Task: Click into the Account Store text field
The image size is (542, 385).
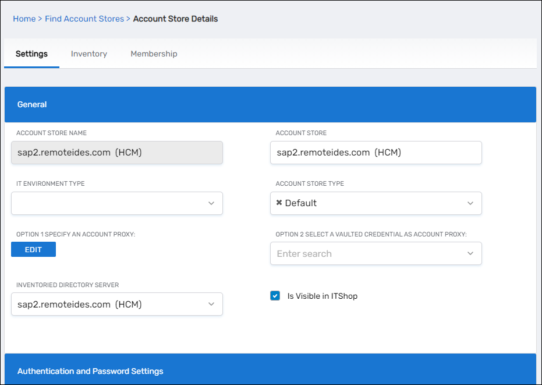Action: 375,153
